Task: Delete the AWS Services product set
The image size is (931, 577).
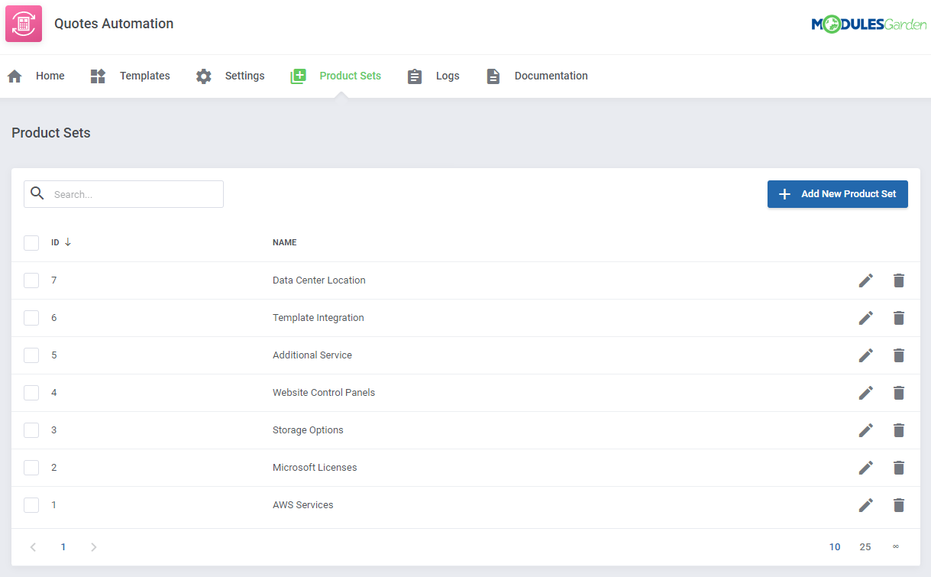Action: point(898,505)
